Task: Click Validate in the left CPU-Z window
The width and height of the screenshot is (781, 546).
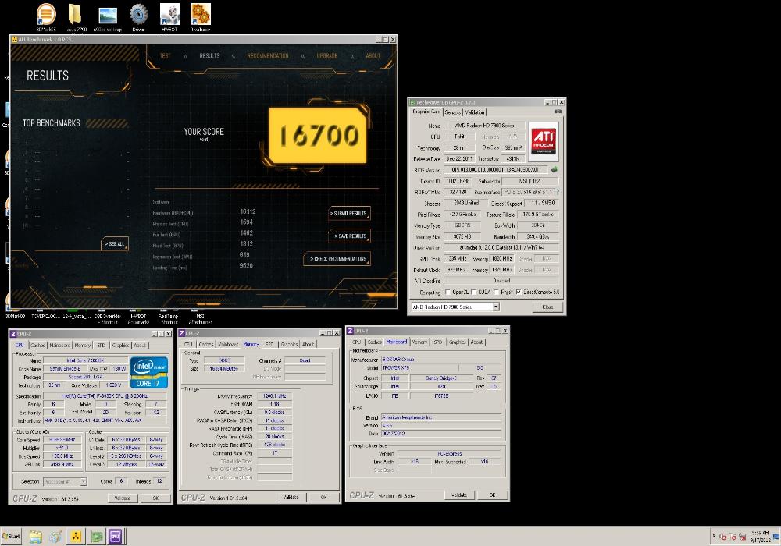Action: [x=123, y=498]
